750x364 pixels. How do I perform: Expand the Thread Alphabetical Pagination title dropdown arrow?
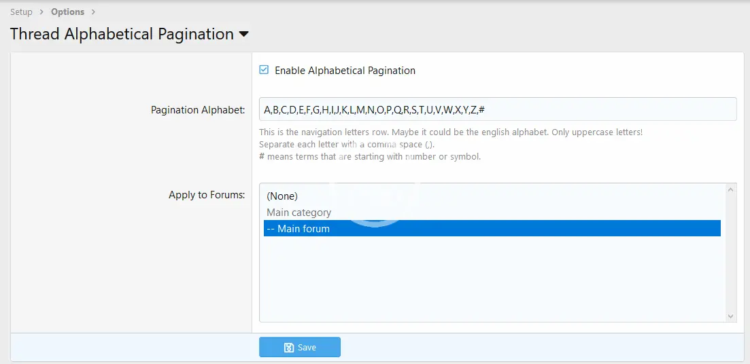pyautogui.click(x=244, y=35)
